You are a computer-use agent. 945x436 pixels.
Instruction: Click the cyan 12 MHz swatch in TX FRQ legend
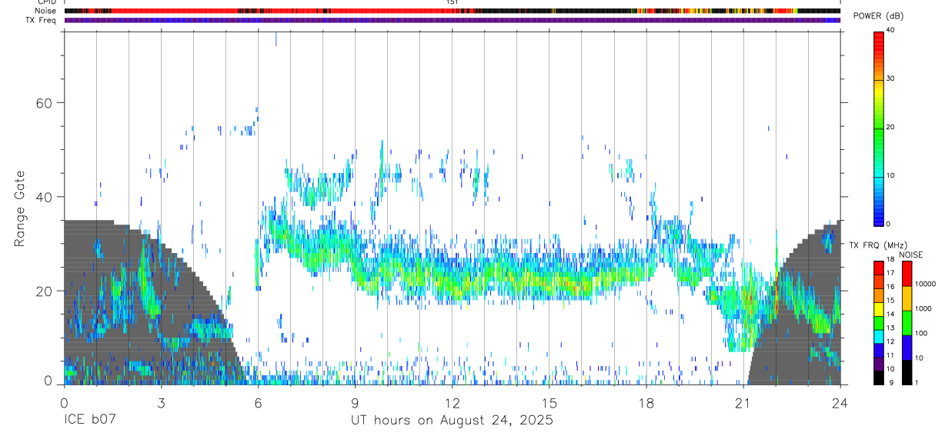coord(879,337)
